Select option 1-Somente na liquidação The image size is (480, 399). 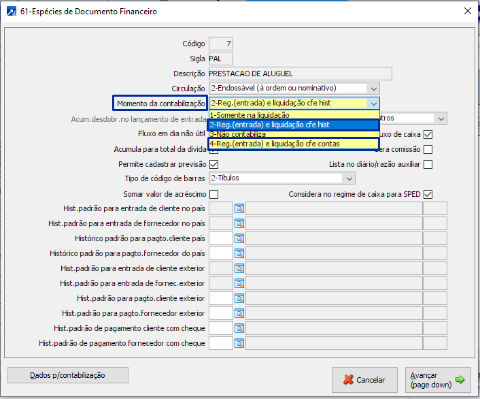tap(294, 115)
